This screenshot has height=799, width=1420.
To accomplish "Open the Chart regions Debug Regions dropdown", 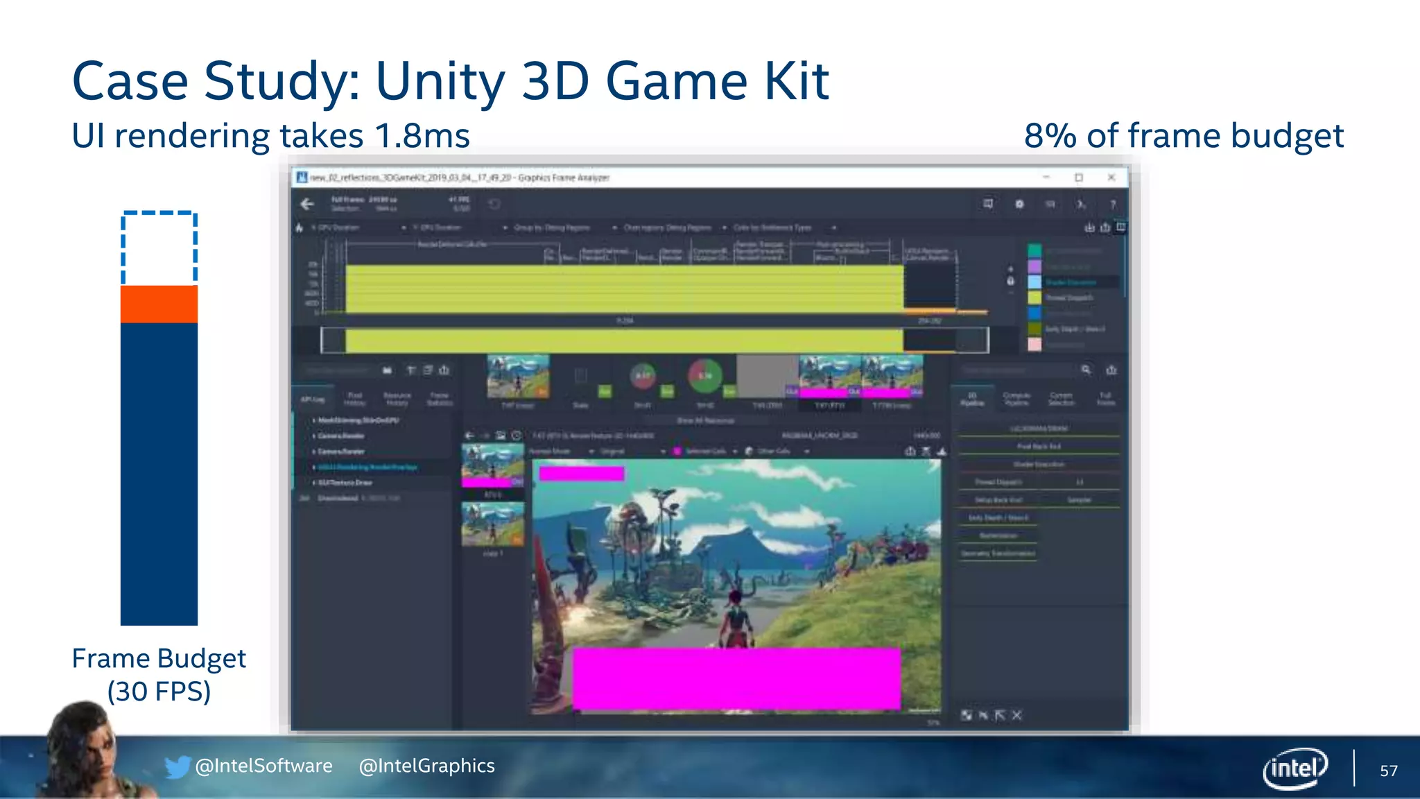I will tap(675, 227).
